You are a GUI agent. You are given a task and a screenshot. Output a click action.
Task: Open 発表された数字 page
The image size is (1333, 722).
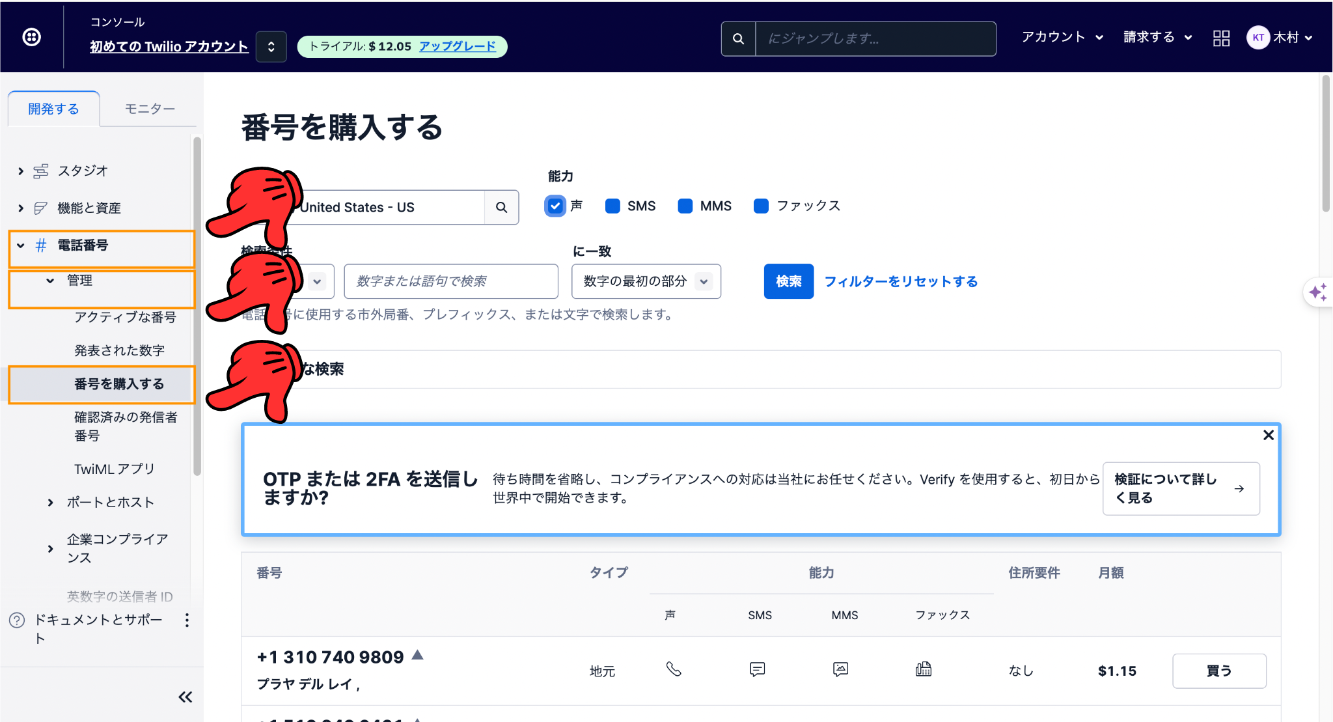[119, 350]
